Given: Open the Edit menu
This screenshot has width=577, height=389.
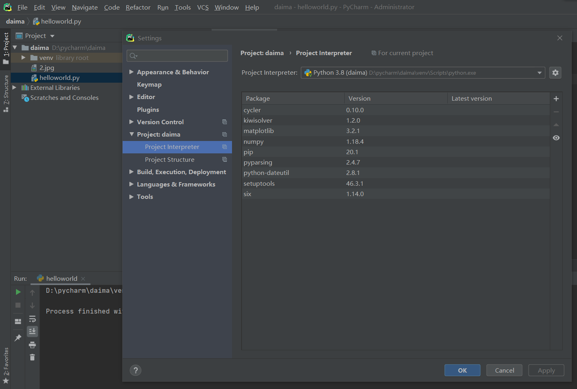Looking at the screenshot, I should pyautogui.click(x=39, y=7).
